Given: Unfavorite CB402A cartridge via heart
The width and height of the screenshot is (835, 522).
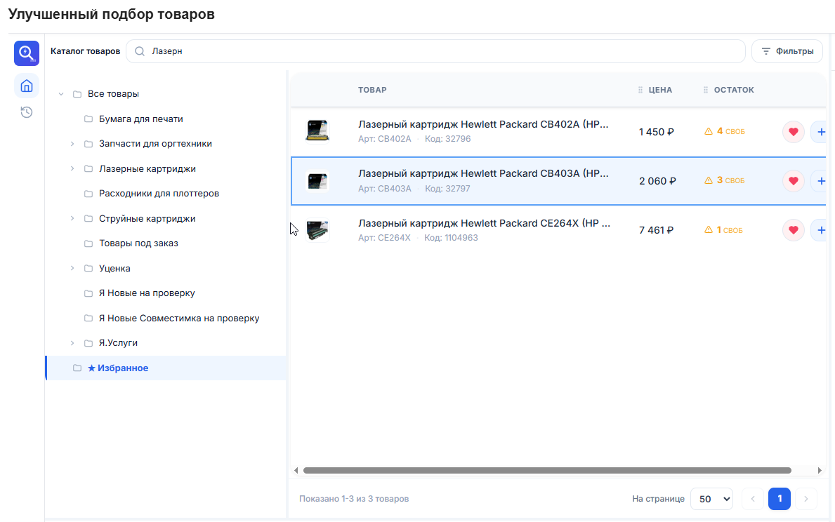Looking at the screenshot, I should click(x=793, y=132).
